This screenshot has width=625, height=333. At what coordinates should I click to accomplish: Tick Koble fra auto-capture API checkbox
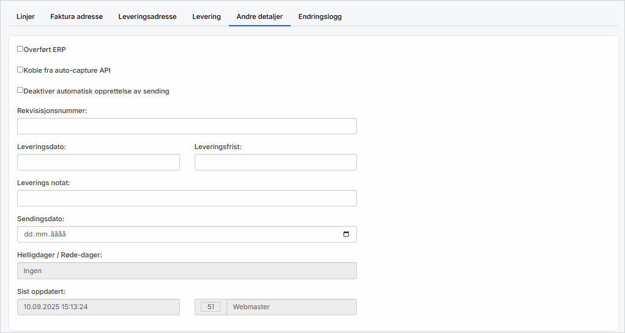click(x=20, y=70)
